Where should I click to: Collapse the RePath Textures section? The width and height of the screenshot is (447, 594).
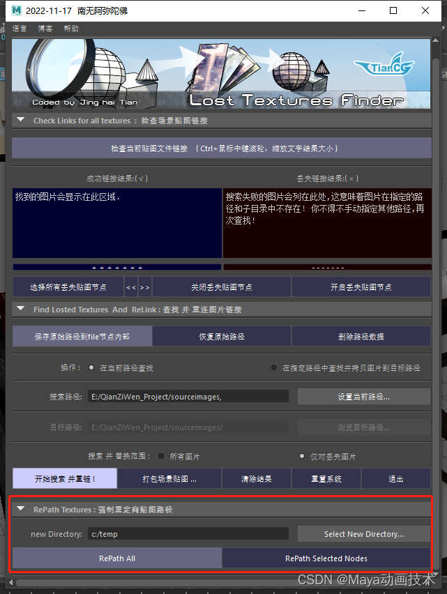point(21,509)
